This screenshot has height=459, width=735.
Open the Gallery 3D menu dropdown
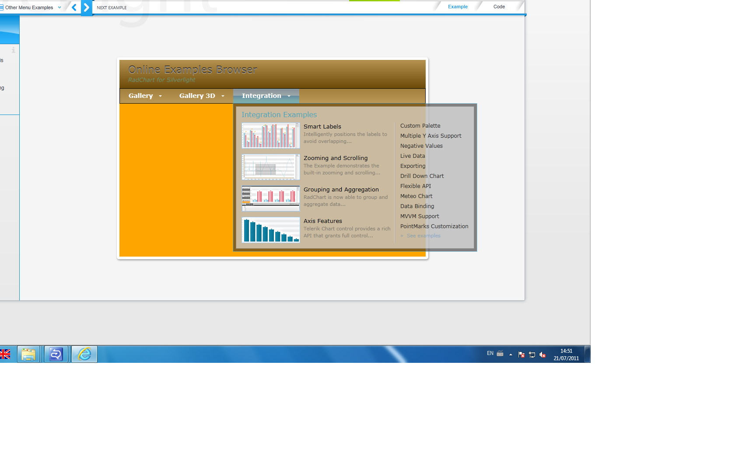[x=202, y=96]
